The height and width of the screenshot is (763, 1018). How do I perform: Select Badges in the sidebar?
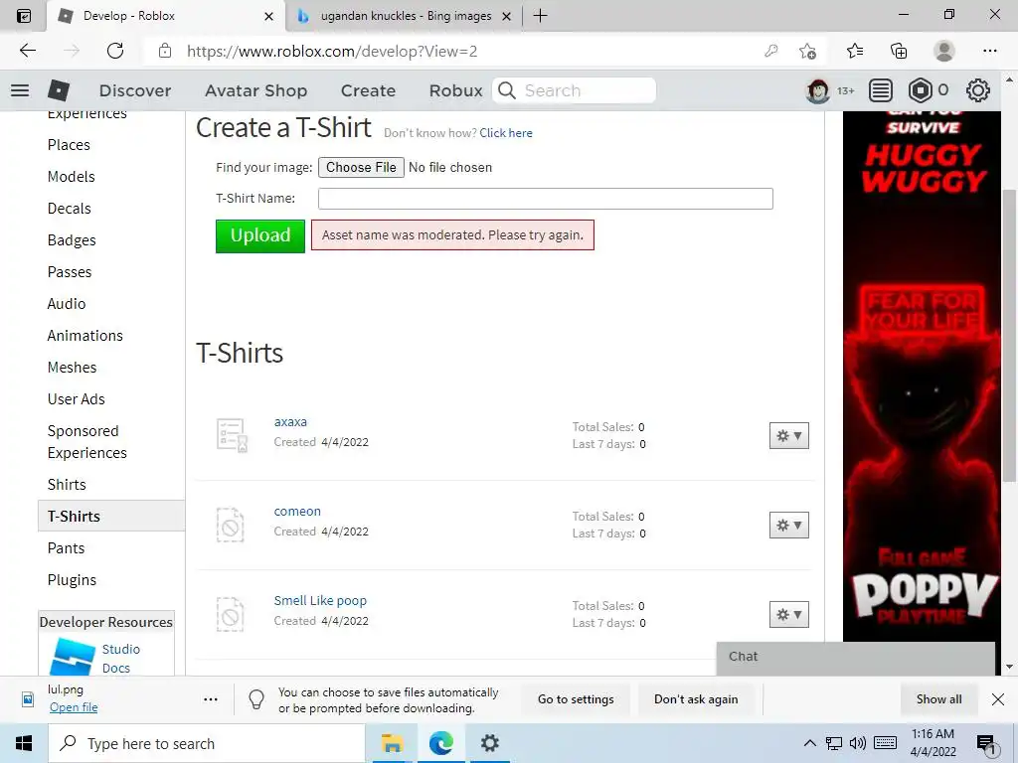point(72,240)
